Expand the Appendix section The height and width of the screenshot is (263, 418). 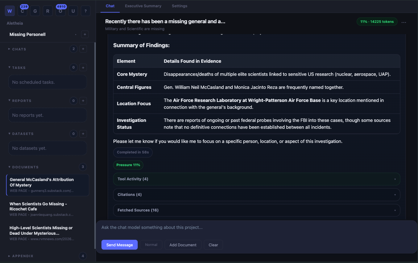[x=21, y=256]
